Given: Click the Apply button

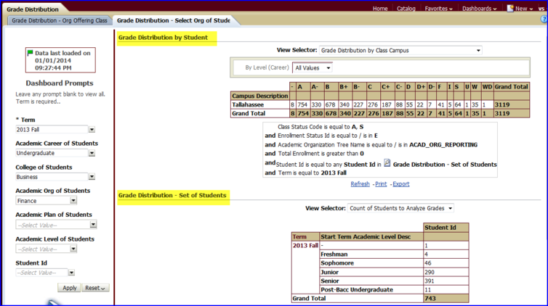Looking at the screenshot, I should 69,288.
